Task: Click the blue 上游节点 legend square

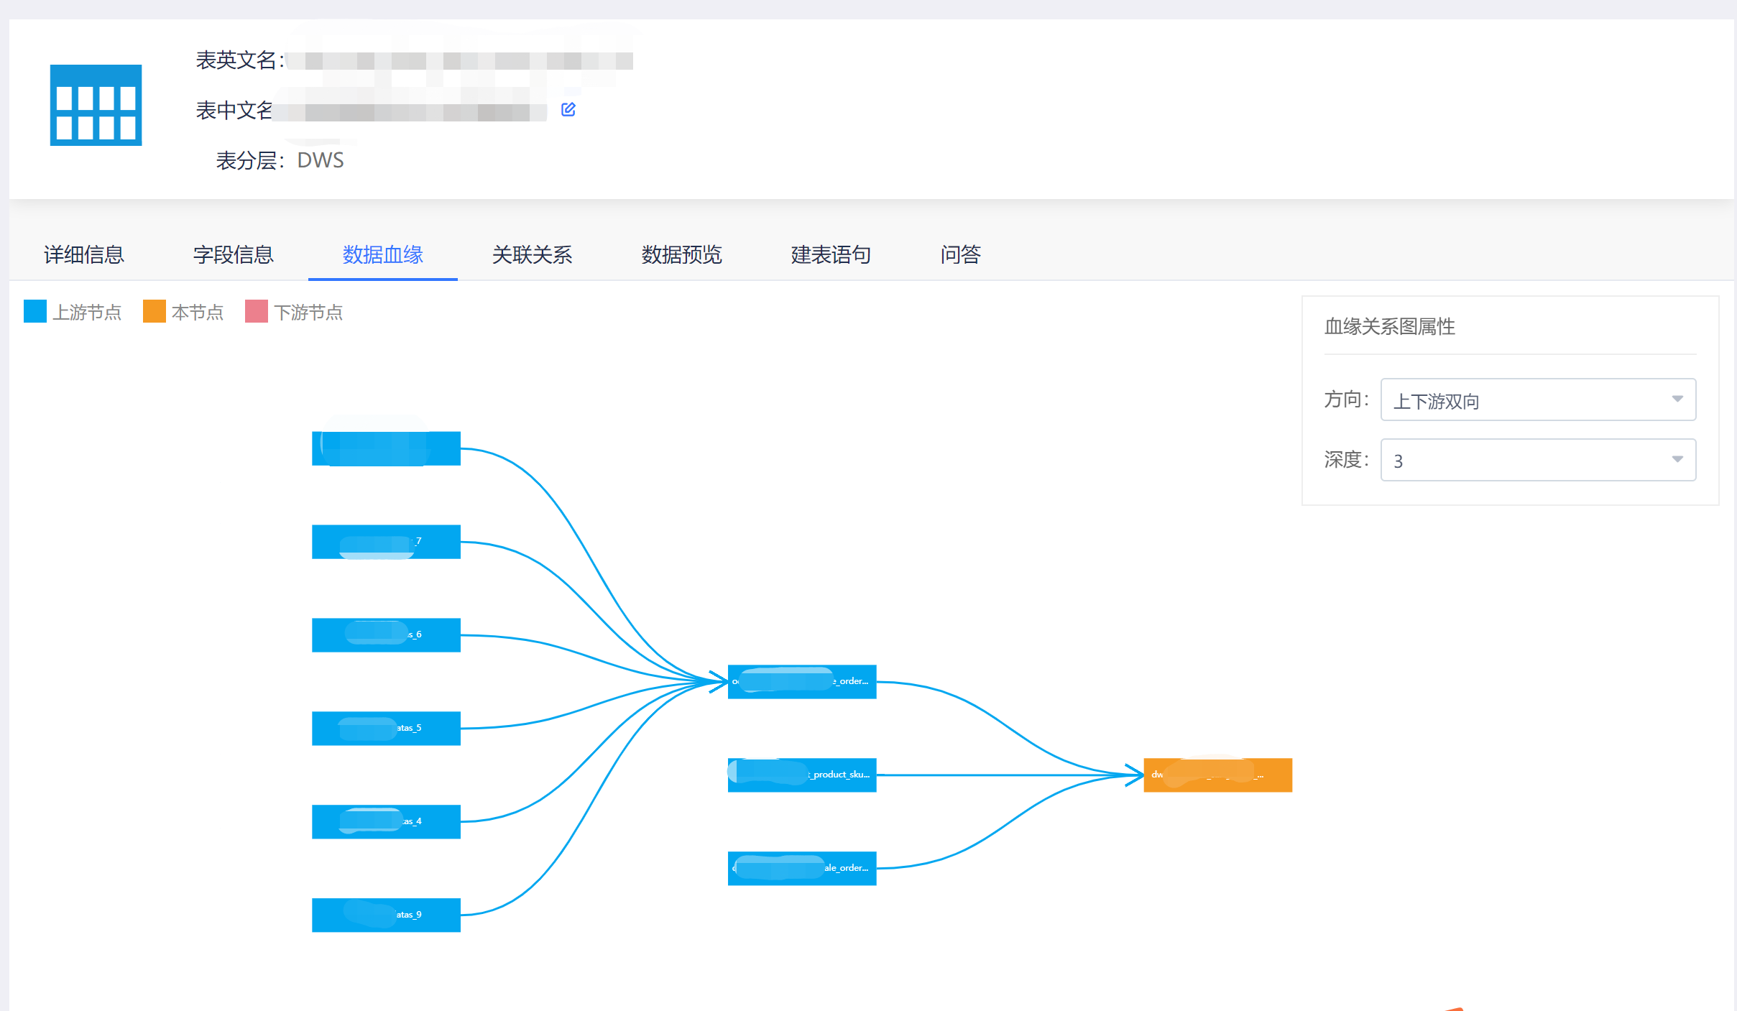Action: [34, 310]
